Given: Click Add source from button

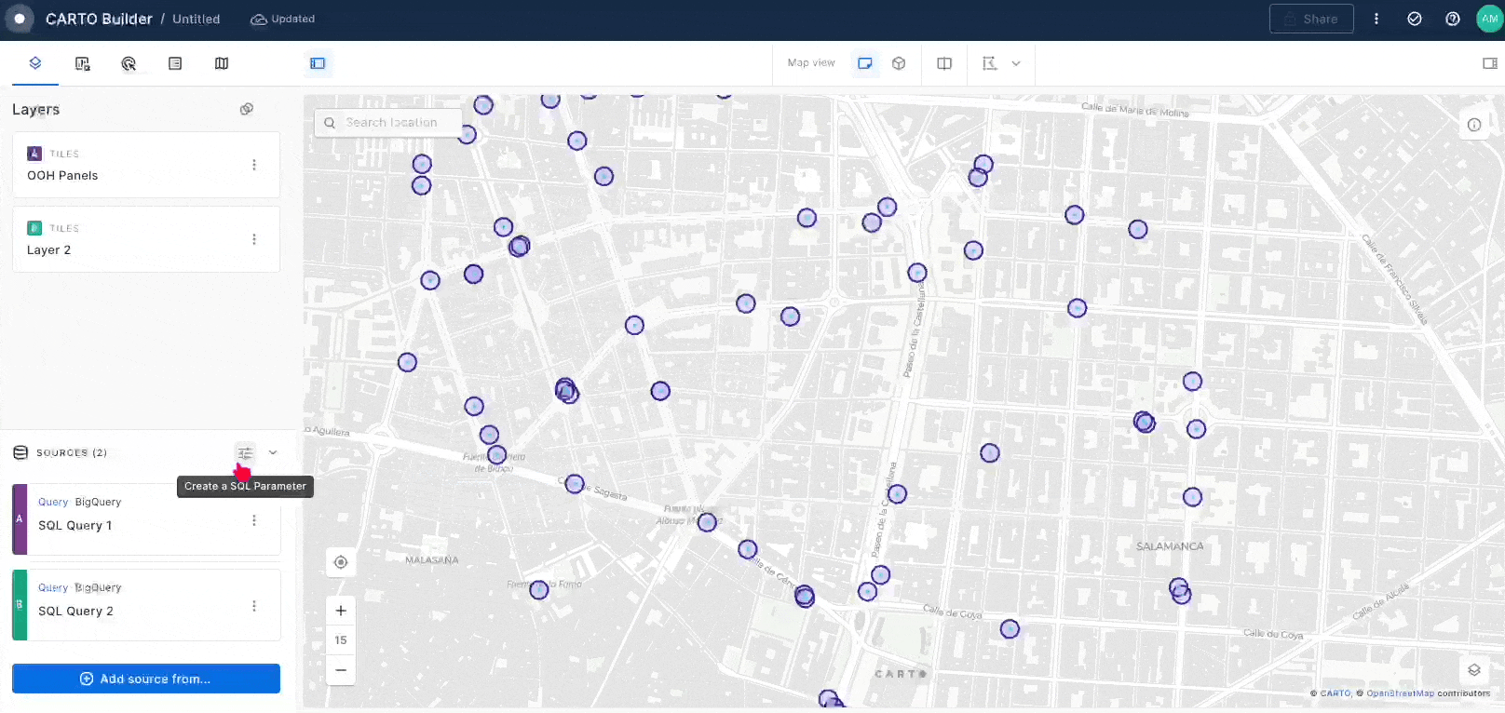Looking at the screenshot, I should [x=146, y=679].
